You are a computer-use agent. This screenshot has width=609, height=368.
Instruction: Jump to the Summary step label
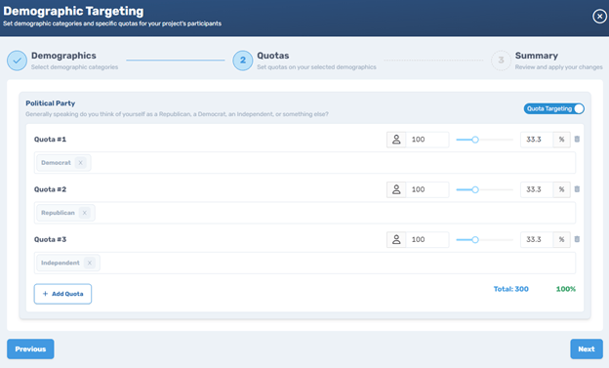coord(537,56)
